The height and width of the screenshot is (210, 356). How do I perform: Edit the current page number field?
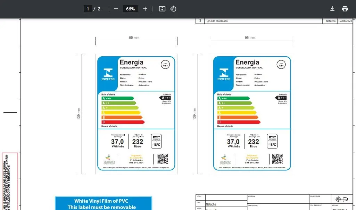pyautogui.click(x=88, y=9)
